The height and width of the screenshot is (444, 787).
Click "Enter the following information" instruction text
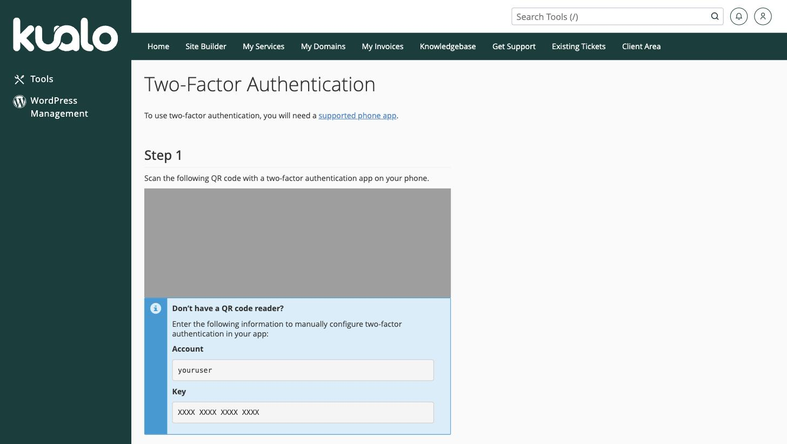click(x=287, y=329)
